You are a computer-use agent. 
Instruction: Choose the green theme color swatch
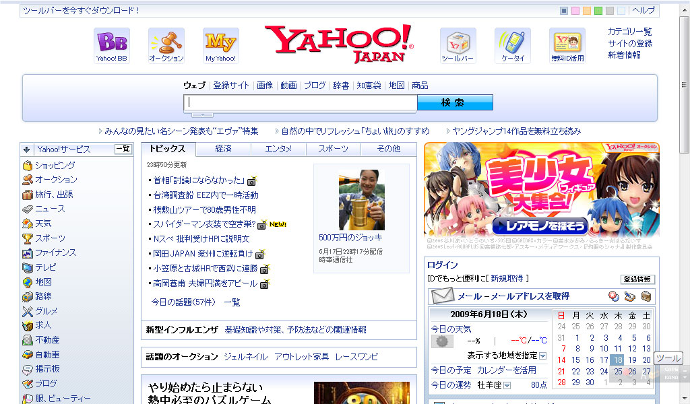[598, 11]
